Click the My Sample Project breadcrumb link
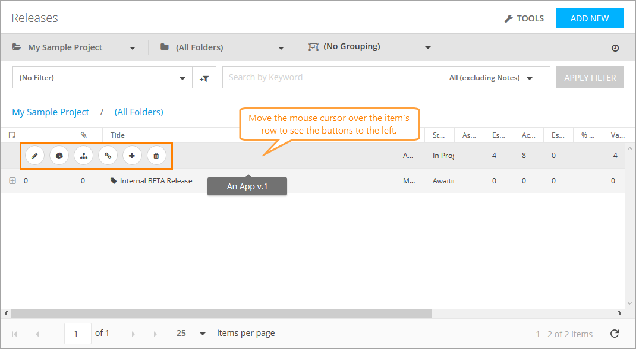 coord(51,112)
